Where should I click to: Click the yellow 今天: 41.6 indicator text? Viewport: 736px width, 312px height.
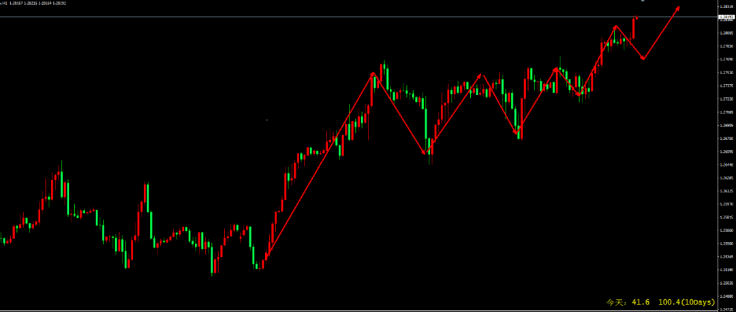point(628,302)
